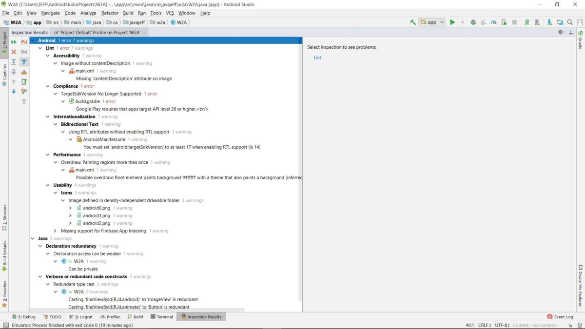Go to next problem with blue down arrow
585x329 pixels.
point(14,91)
